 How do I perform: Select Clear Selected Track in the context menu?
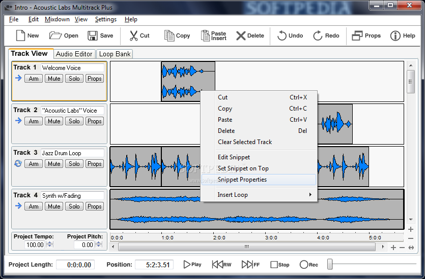pos(259,142)
